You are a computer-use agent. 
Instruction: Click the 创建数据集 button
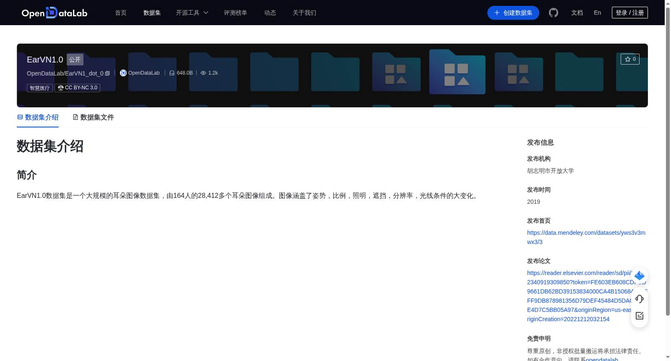(513, 13)
